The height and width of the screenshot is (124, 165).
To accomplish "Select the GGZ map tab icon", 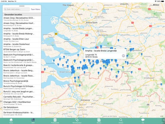I will pos(33,120).
